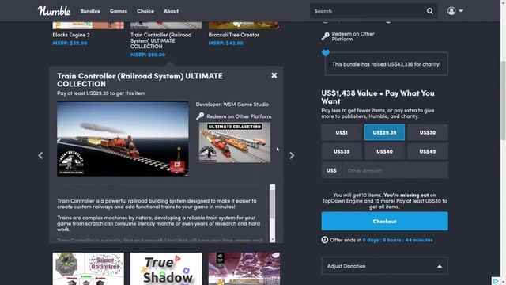Select the US$40 price tier
The height and width of the screenshot is (285, 506).
[384, 151]
